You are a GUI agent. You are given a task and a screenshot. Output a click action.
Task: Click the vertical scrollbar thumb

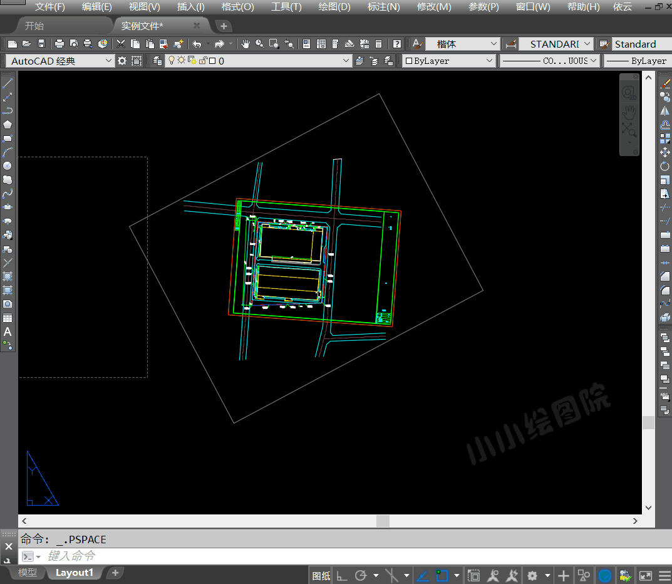648,422
